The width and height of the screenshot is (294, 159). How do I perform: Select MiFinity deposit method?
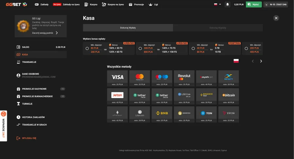tap(229, 78)
